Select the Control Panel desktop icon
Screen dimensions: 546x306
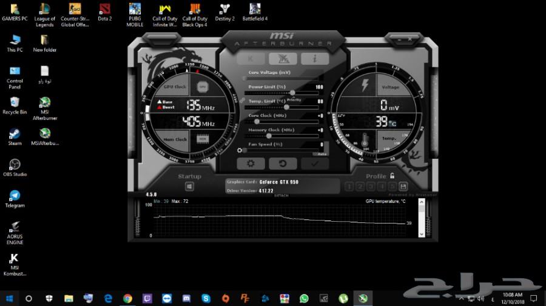(15, 78)
